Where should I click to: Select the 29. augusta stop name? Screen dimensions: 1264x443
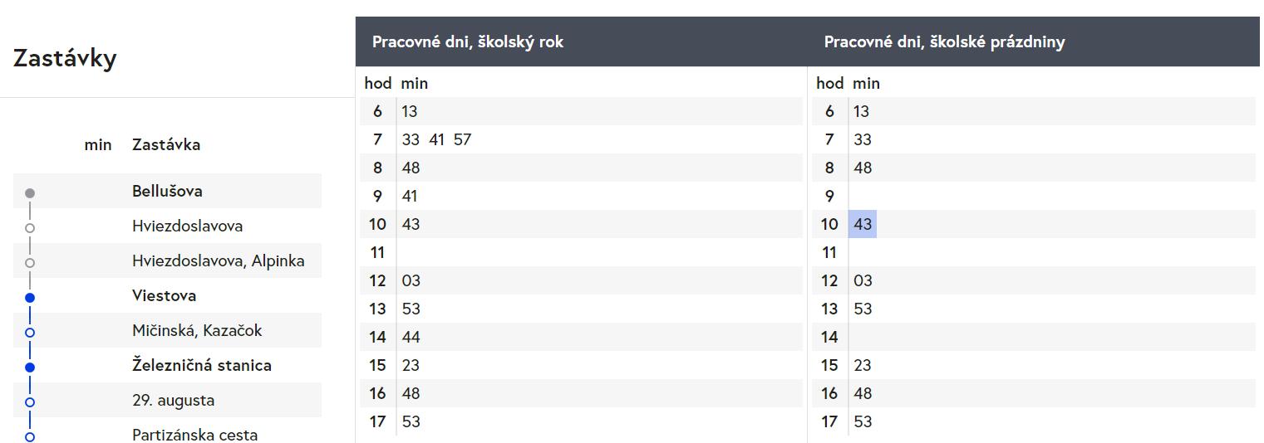click(173, 400)
